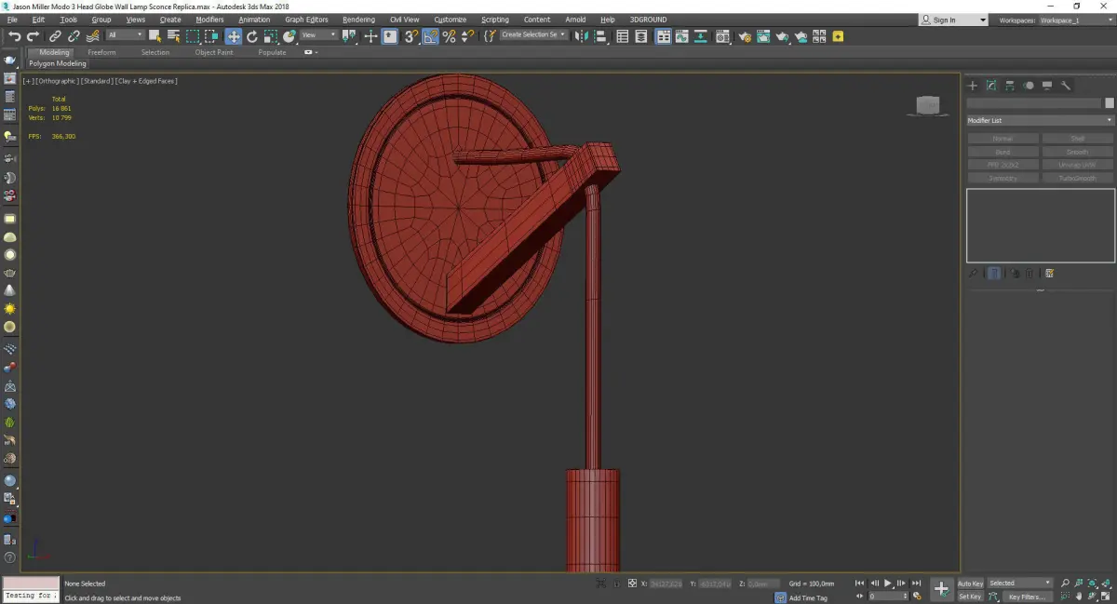Viewport: 1117px width, 604px height.
Task: Click the Bind to Space Warp icon
Action: pyautogui.click(x=92, y=36)
